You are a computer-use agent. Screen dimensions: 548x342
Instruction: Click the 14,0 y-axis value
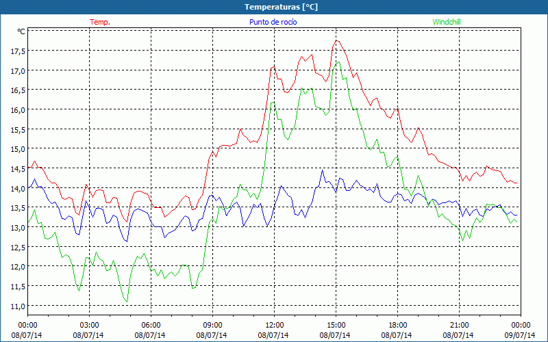point(18,189)
